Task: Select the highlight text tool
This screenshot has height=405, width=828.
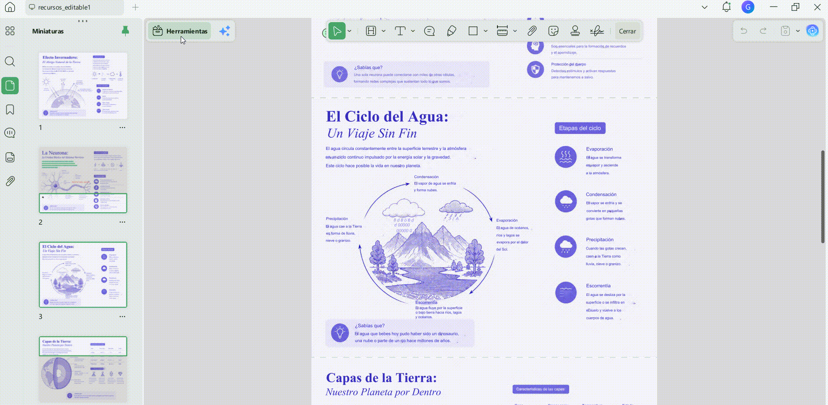Action: [371, 31]
